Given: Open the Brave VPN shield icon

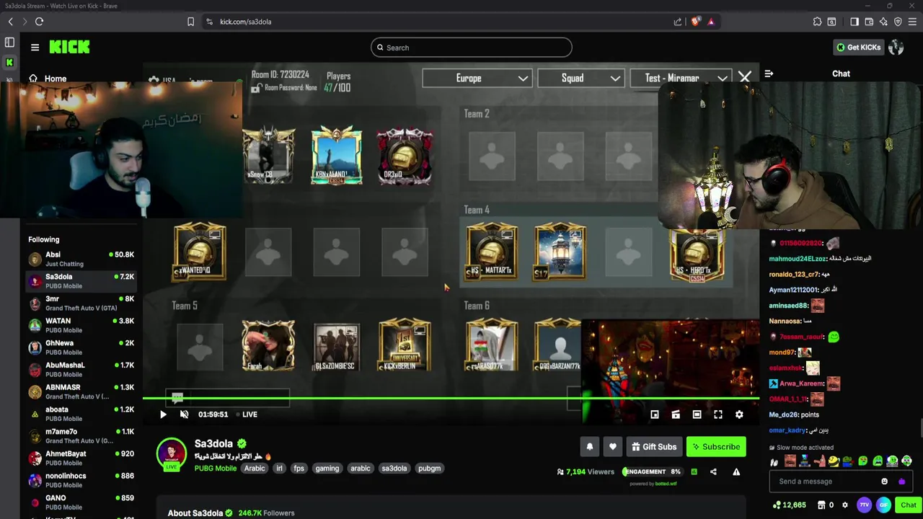Looking at the screenshot, I should [x=898, y=22].
